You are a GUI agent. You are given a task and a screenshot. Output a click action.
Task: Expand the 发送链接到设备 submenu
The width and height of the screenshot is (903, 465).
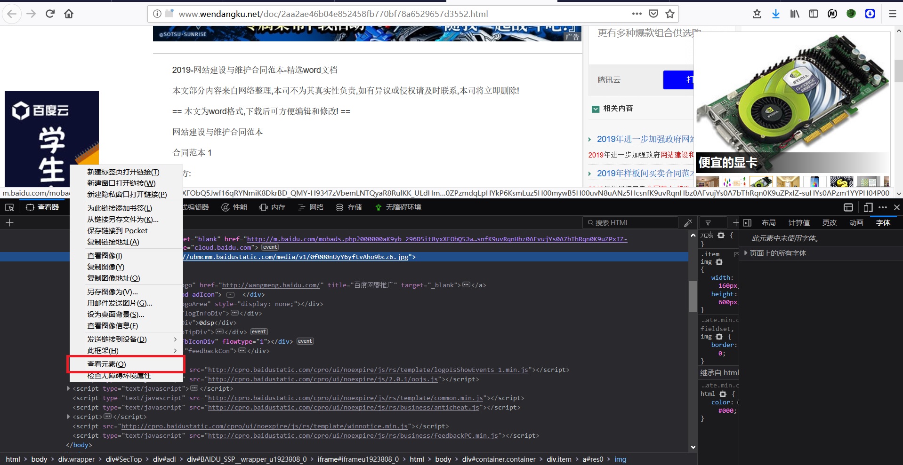(126, 339)
